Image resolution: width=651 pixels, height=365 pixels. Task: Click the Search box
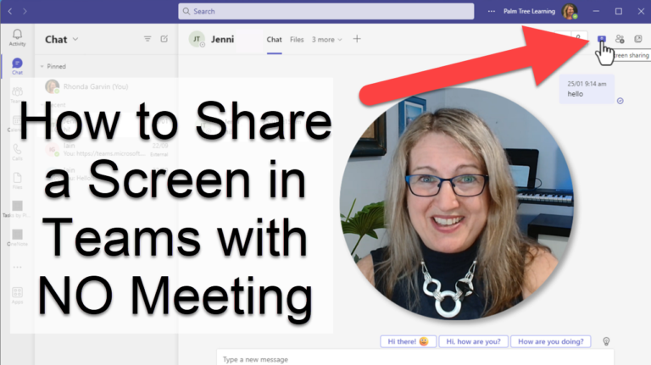[325, 11]
